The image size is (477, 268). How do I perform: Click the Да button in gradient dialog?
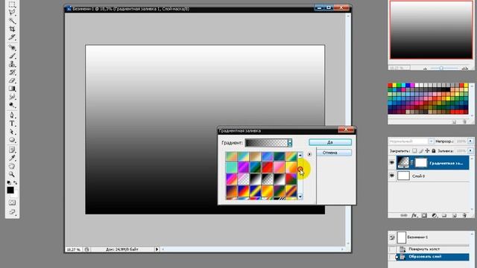click(330, 142)
